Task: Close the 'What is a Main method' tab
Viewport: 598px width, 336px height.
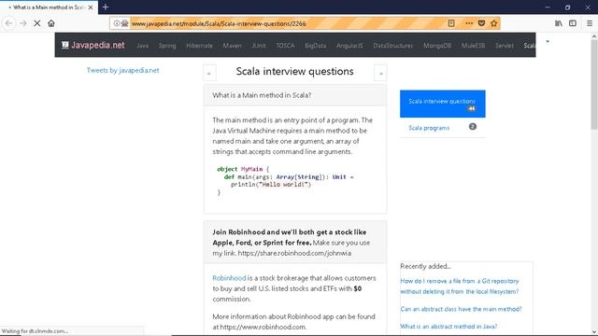Action: click(x=91, y=7)
